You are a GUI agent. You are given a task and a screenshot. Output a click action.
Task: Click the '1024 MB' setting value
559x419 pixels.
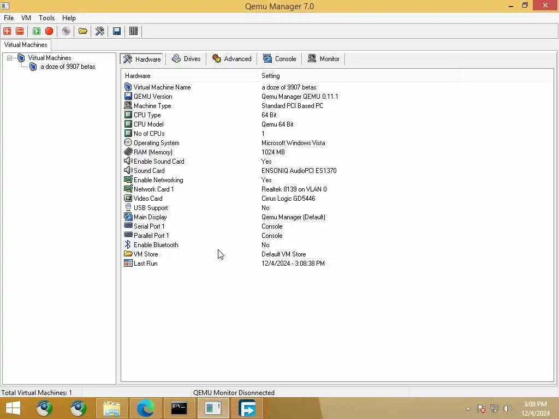click(x=273, y=152)
